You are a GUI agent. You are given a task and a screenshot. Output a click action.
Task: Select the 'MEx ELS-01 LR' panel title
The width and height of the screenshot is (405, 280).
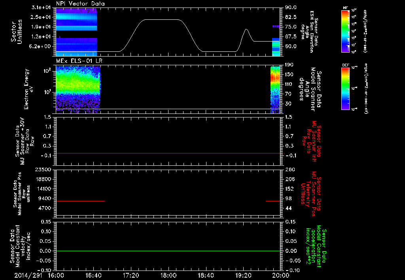[79, 61]
